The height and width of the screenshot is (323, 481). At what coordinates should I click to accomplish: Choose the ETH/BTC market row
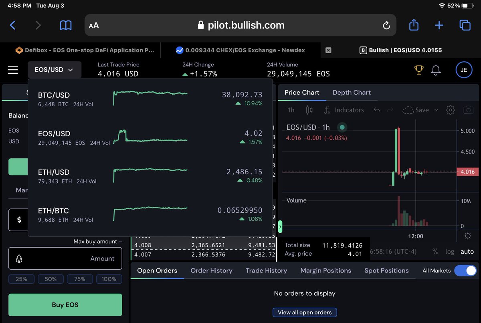[150, 214]
